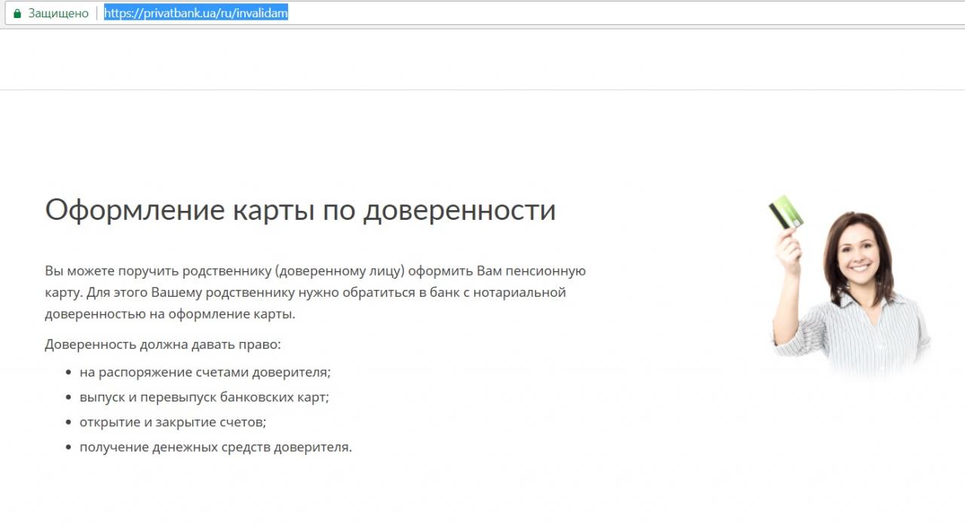This screenshot has height=525, width=965.
Task: Click the line "доверенностью на оформление карты."
Action: (x=170, y=314)
